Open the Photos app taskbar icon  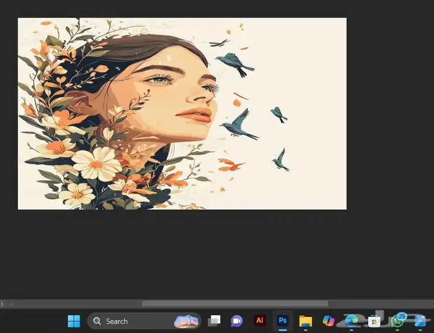coord(420,321)
